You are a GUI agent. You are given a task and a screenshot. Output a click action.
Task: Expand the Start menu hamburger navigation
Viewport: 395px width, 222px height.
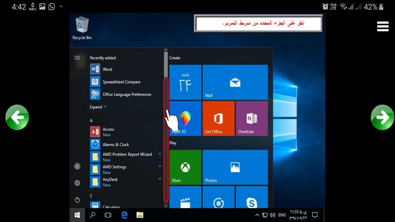coord(77,58)
